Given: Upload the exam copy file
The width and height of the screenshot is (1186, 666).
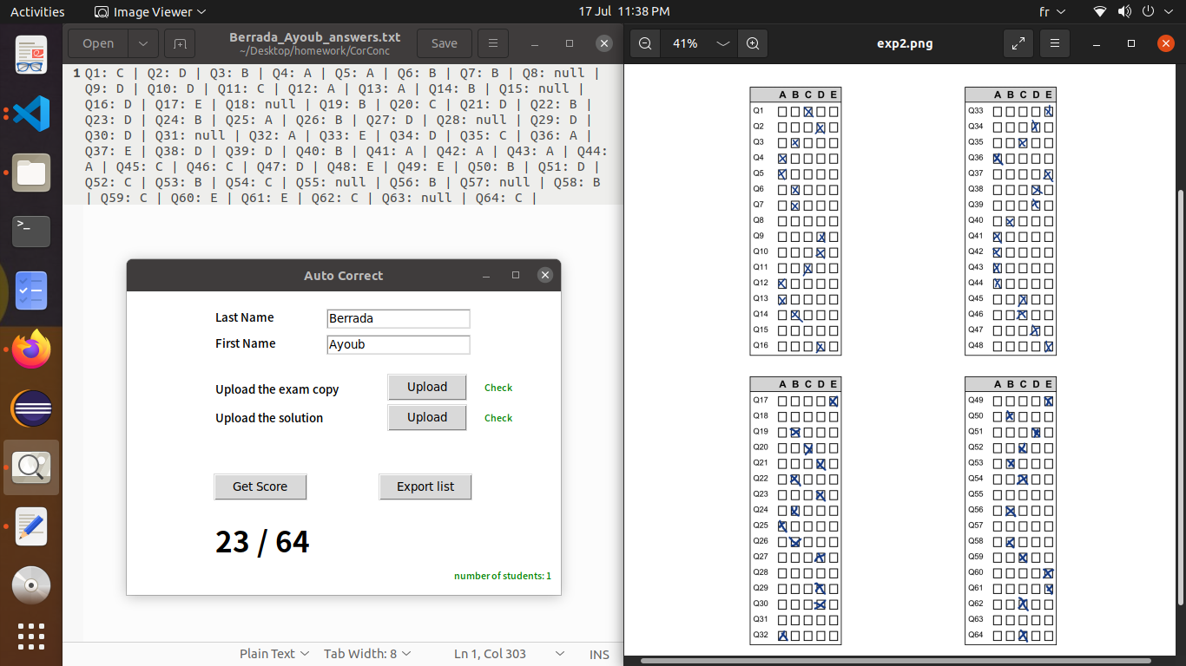Looking at the screenshot, I should tap(427, 388).
